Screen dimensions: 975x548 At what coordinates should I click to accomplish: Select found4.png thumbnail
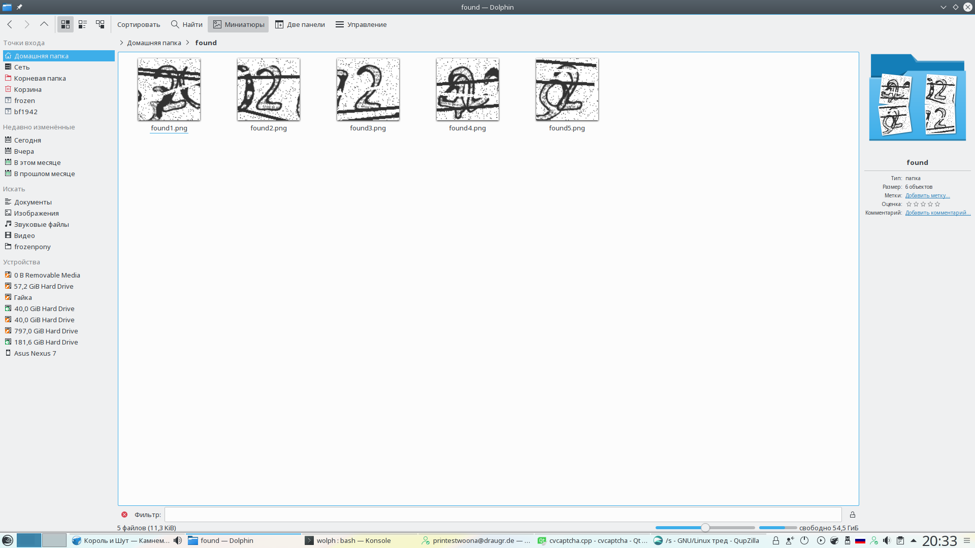[468, 89]
